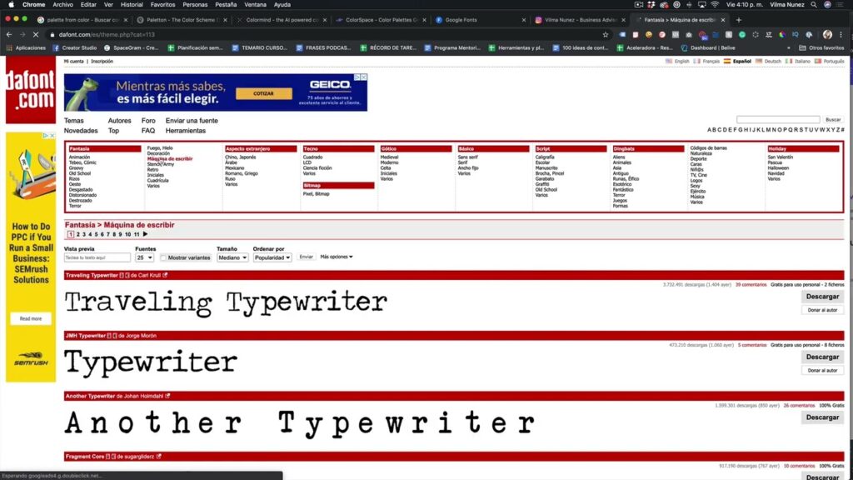Enable the Mostrar variantes checkbox
Screen dimensions: 853x480
(x=164, y=257)
